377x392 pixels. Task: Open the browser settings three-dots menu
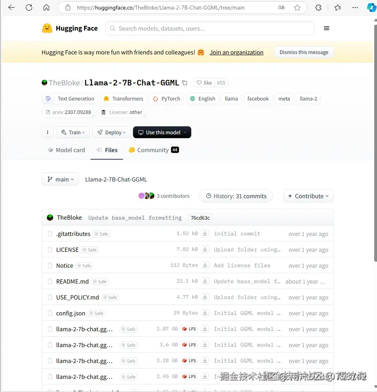point(355,8)
